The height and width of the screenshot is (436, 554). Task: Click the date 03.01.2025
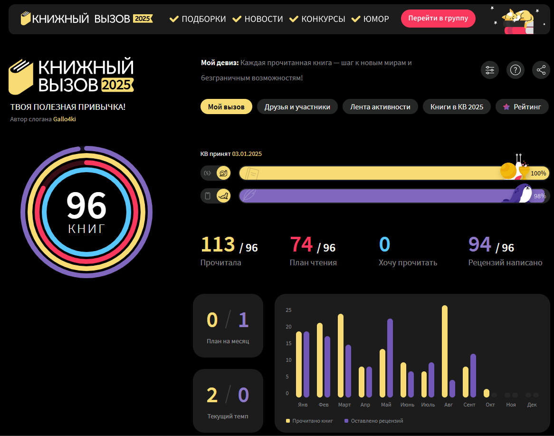pyautogui.click(x=247, y=154)
